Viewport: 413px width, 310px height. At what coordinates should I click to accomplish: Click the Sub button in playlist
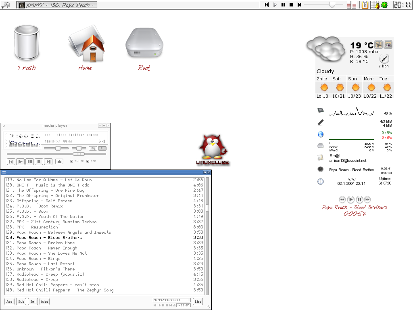[21, 302]
